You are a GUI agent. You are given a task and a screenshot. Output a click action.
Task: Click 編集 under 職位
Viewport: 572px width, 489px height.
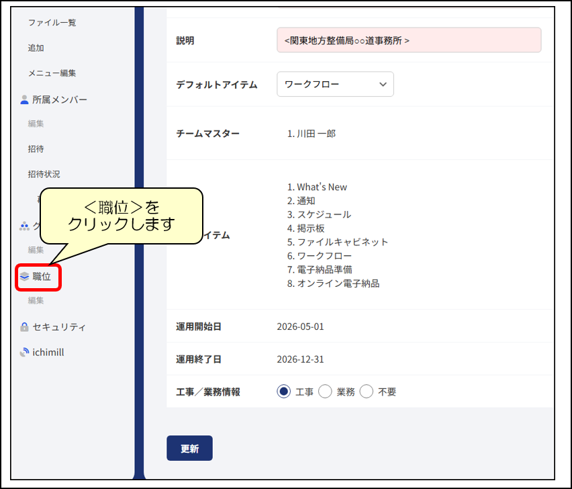[36, 300]
